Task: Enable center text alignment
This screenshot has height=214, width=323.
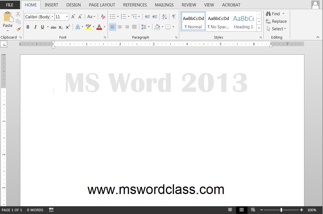Action: (120, 27)
